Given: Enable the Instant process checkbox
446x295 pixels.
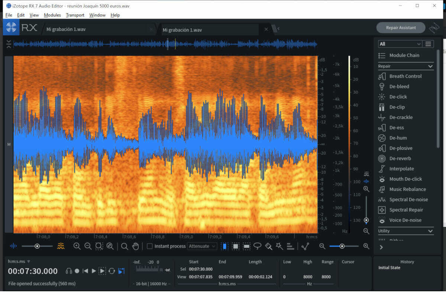Looking at the screenshot, I should [150, 246].
